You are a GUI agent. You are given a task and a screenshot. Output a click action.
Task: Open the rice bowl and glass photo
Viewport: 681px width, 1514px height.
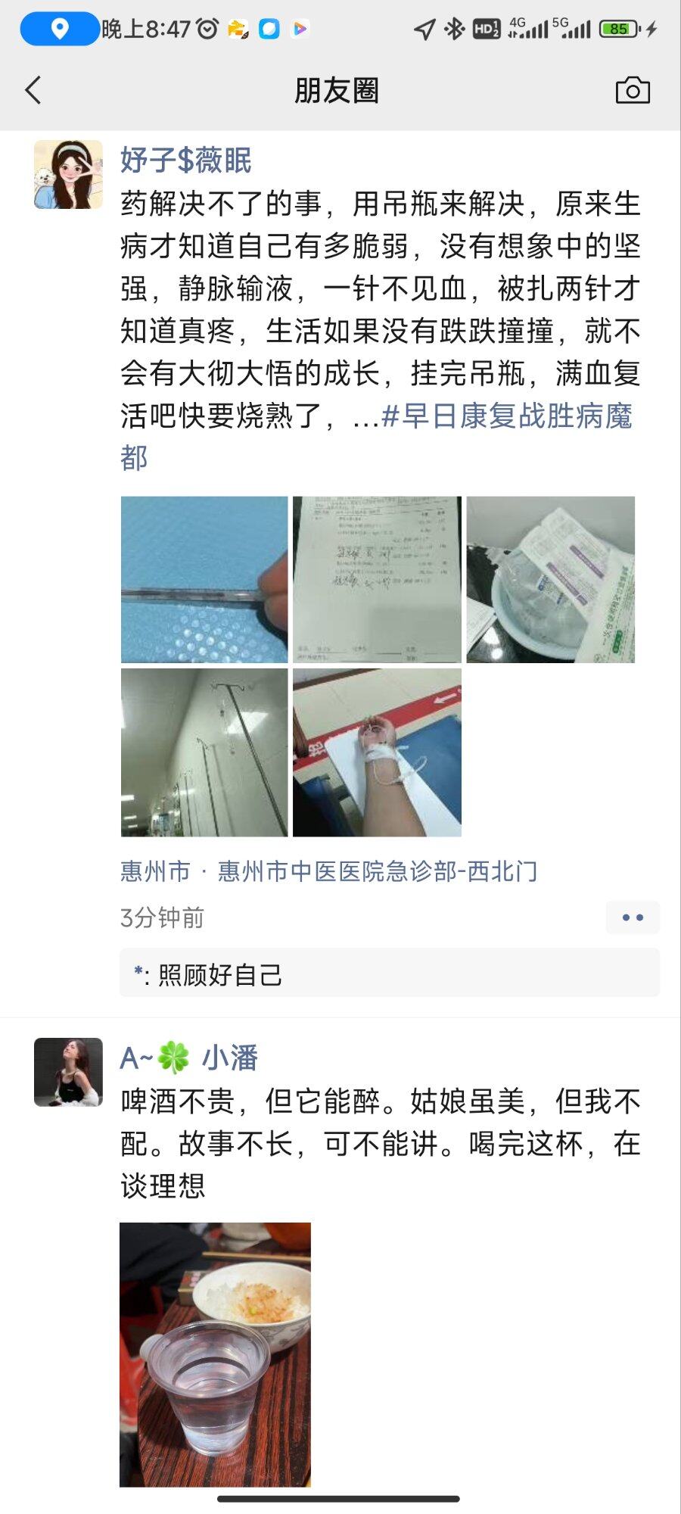click(x=215, y=1354)
